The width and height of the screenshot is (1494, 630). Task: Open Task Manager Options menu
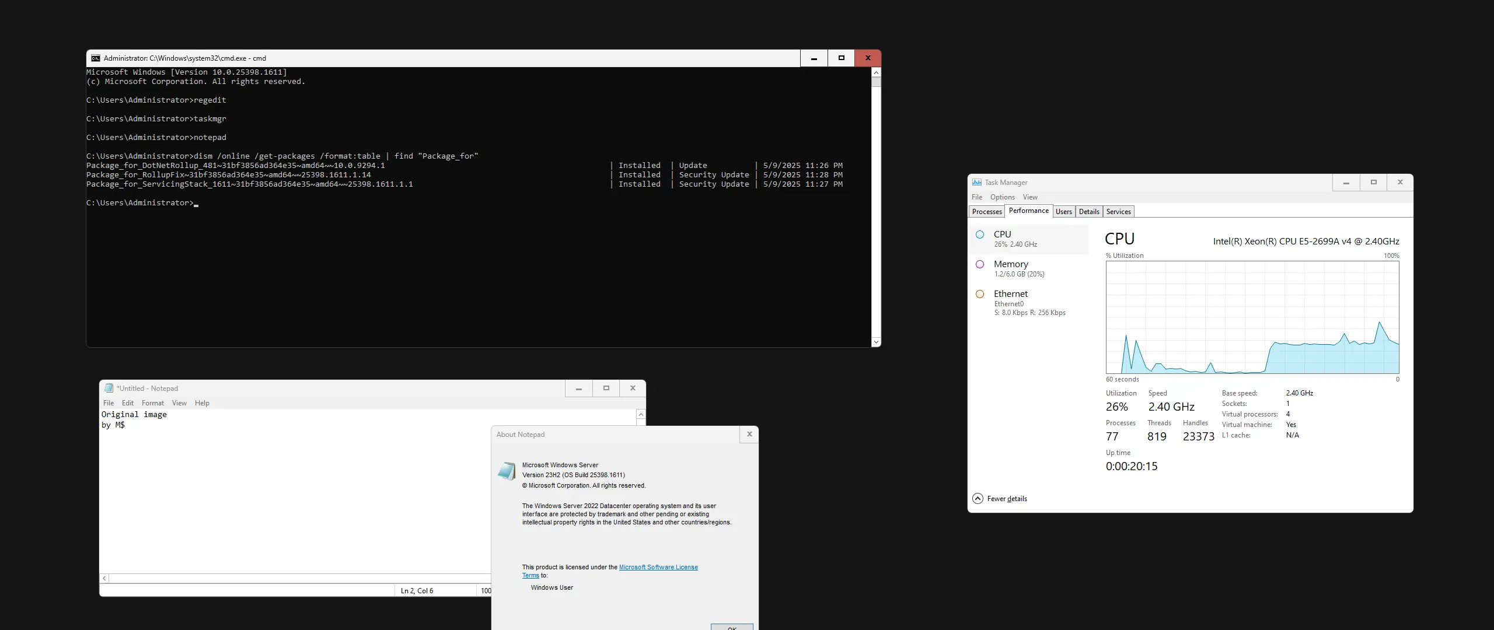click(1002, 197)
